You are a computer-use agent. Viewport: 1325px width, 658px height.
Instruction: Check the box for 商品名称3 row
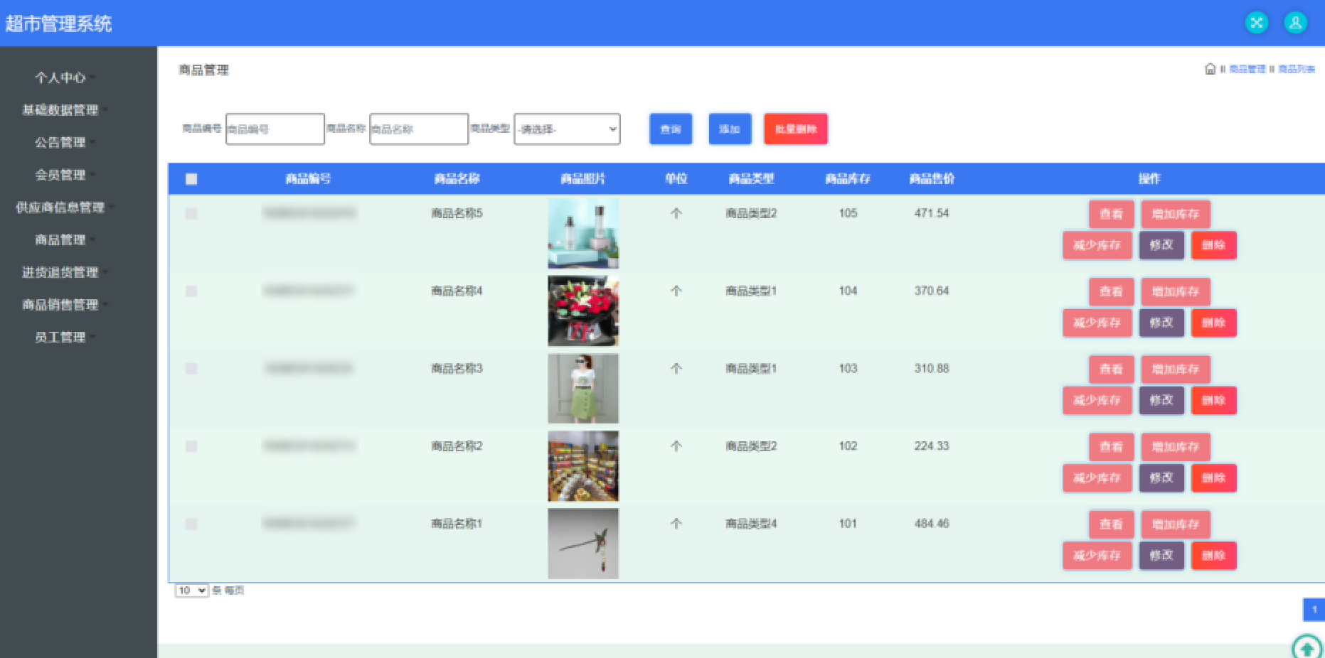click(x=191, y=368)
